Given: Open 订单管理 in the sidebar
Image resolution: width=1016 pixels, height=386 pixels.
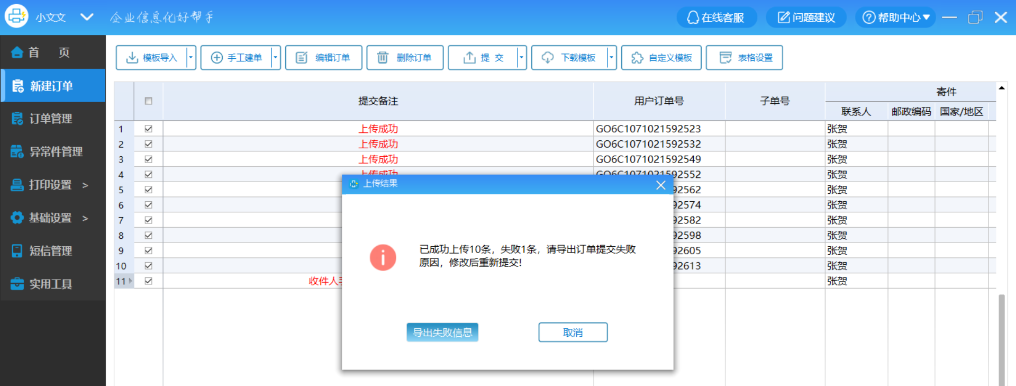Looking at the screenshot, I should [53, 119].
